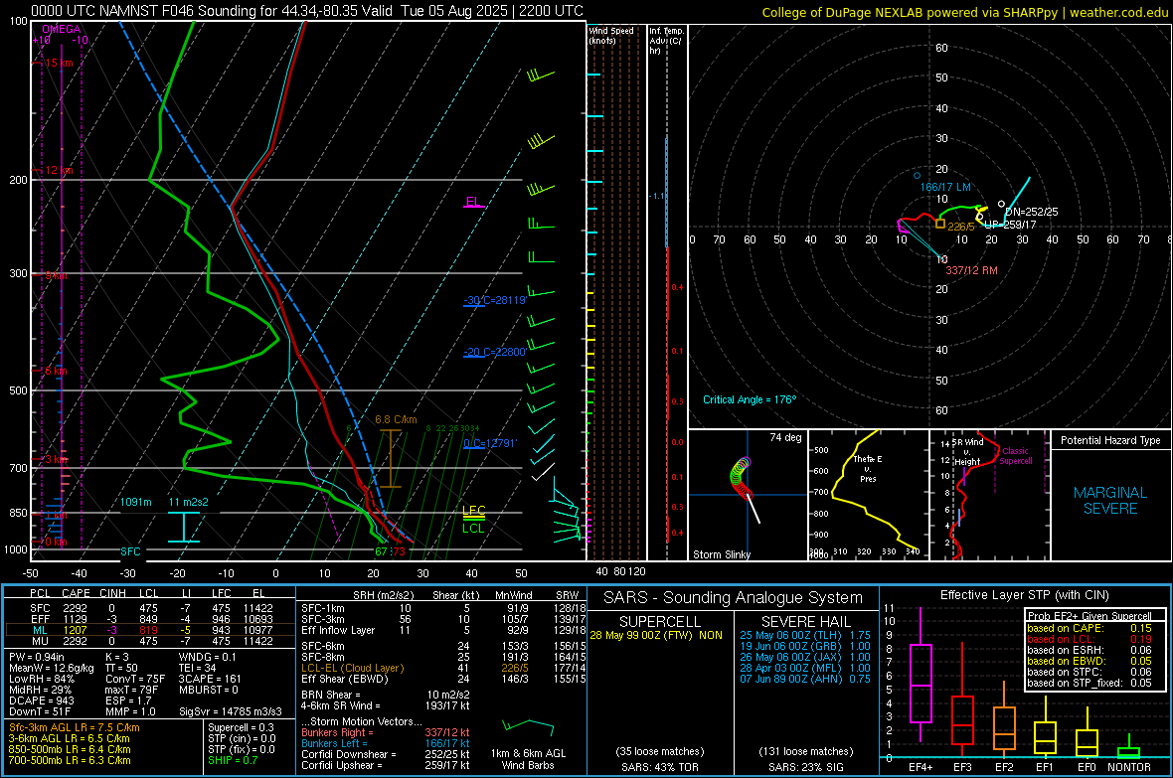Click 'Sfc-3km AGL LR = 7.5 C/km'
Screen dimensions: 1173x778
click(x=75, y=727)
